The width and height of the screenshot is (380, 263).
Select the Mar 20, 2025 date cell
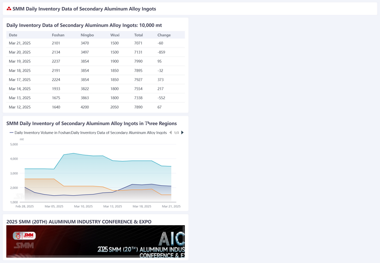20,52
